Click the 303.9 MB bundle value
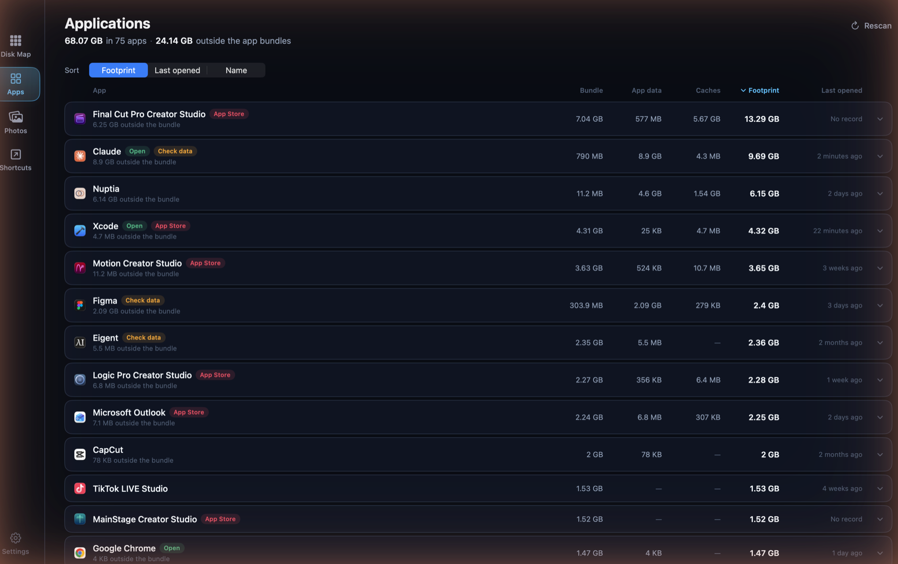898x564 pixels. click(x=586, y=306)
